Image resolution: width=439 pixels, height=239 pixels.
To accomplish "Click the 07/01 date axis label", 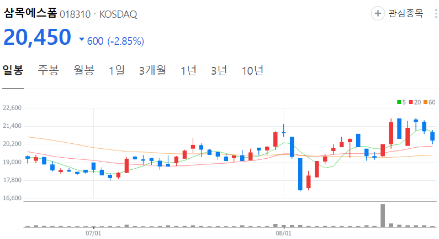I will pos(93,233).
